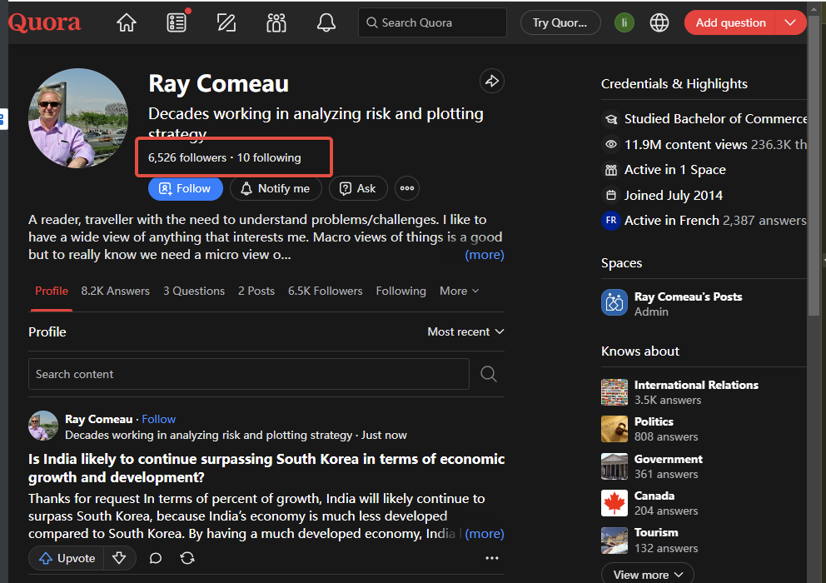Click the Search Quora field
826x583 pixels.
pos(432,22)
